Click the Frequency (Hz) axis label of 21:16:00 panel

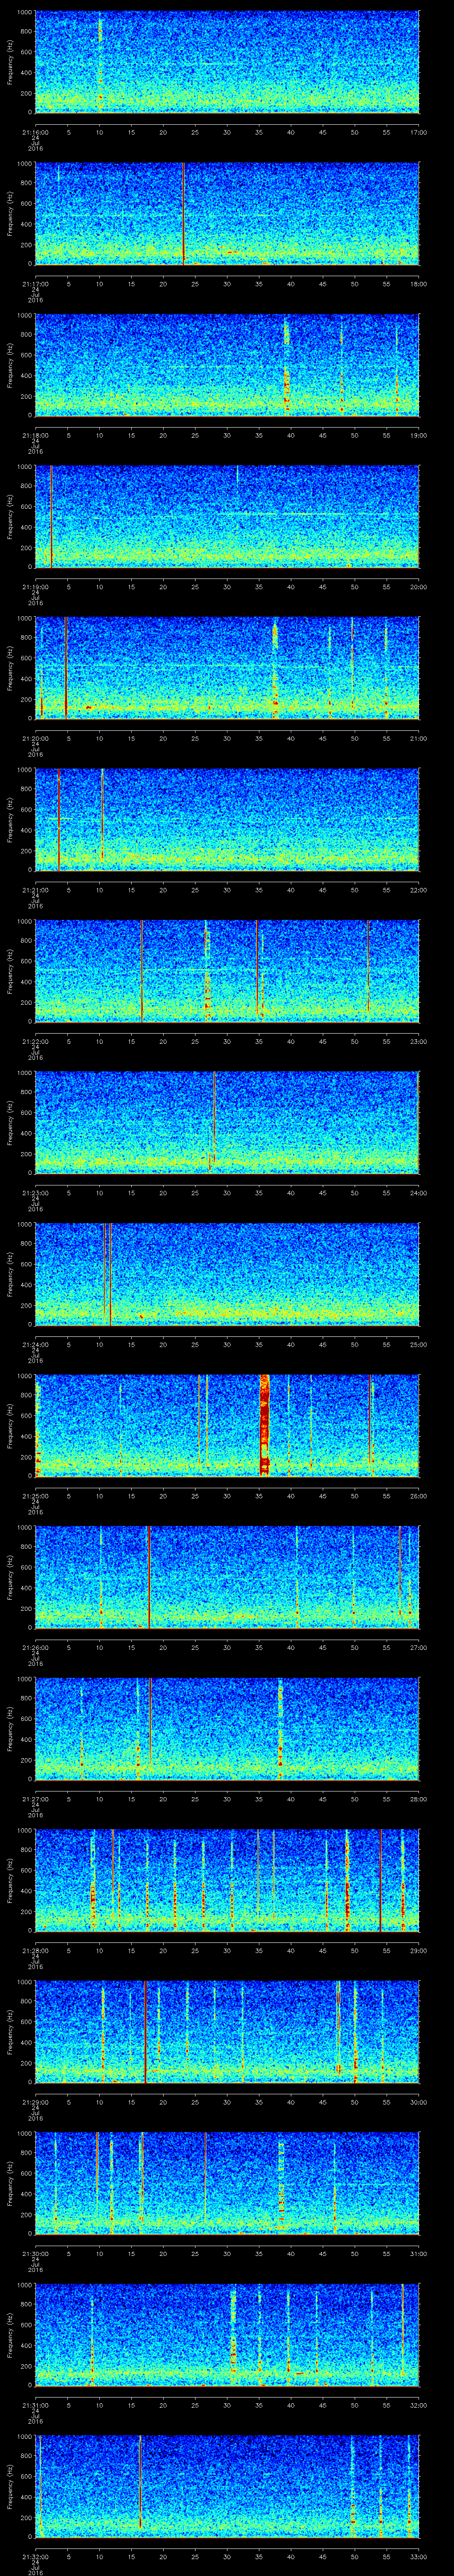11,62
